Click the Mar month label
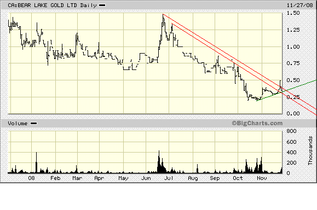The height and width of the screenshot is (210, 317). (x=77, y=178)
